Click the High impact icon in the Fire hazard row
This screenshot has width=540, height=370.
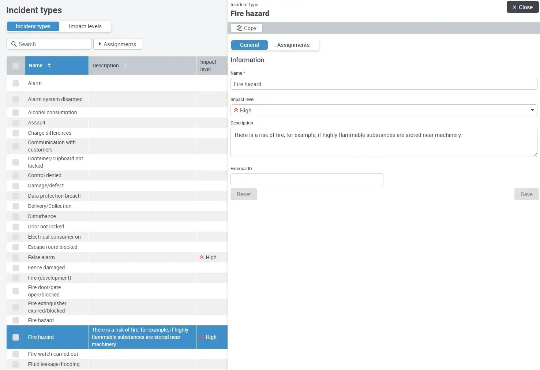(202, 337)
